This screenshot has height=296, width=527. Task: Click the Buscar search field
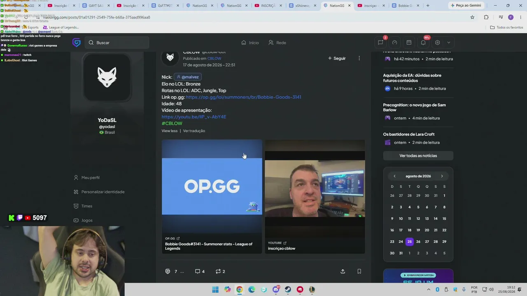[x=117, y=42]
